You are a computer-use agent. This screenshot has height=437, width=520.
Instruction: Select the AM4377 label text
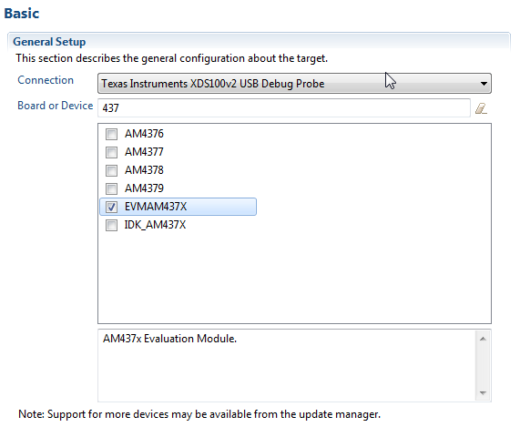pos(144,152)
